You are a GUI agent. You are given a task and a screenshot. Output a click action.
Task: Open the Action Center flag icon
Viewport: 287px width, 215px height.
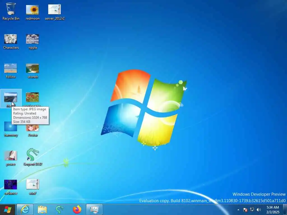[245, 210]
